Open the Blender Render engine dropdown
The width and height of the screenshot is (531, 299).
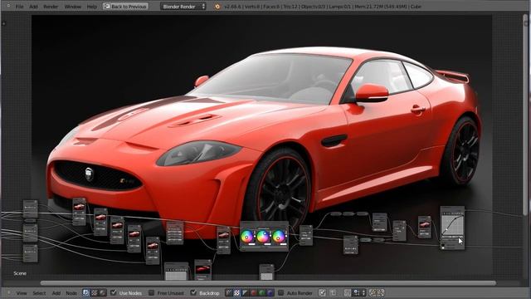183,7
